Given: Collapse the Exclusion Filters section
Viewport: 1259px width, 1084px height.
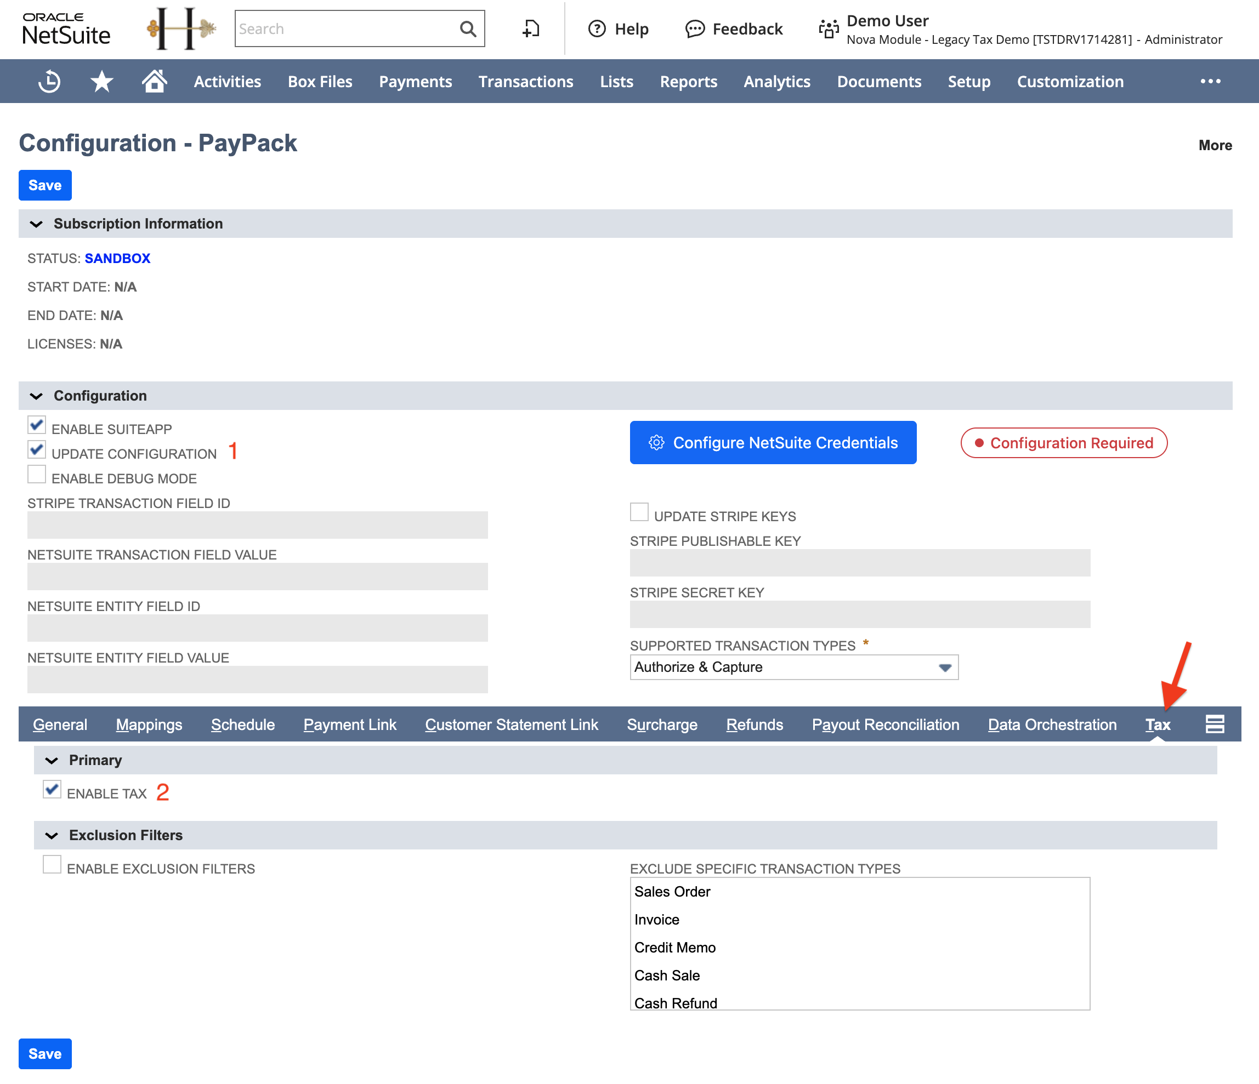Looking at the screenshot, I should [x=52, y=836].
